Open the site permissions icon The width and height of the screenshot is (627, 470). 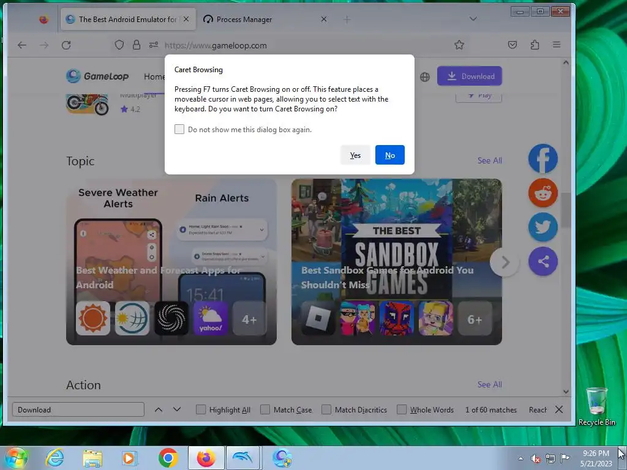point(154,45)
